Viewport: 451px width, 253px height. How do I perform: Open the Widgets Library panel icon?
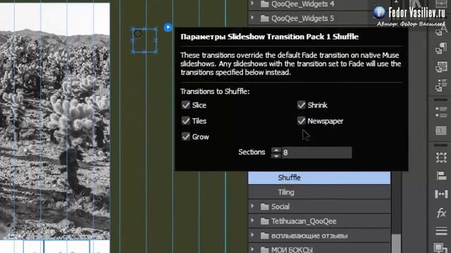coord(441,131)
